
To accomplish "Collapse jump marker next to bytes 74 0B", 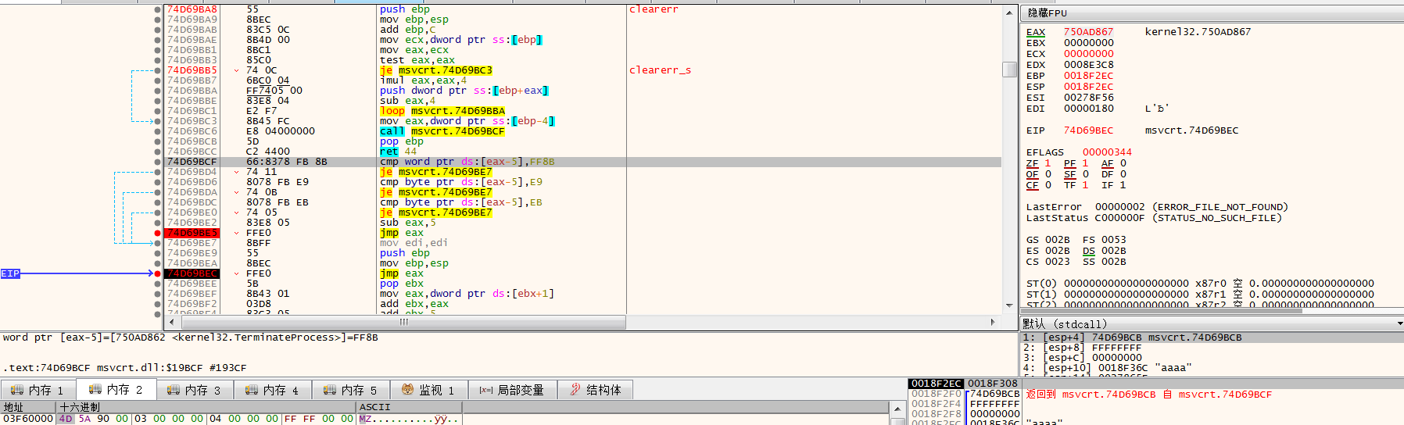I will (236, 192).
